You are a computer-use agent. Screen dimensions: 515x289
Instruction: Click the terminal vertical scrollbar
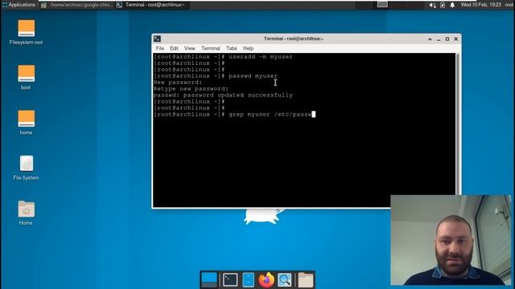pos(458,124)
